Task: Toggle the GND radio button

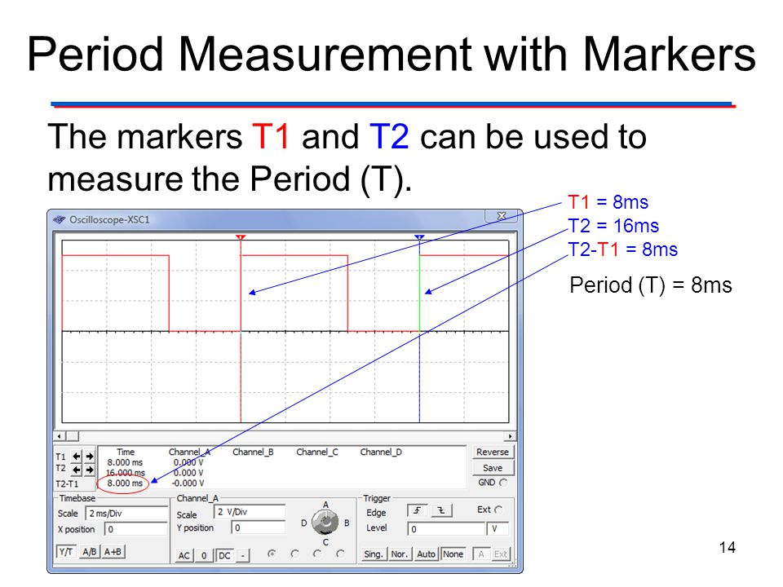Action: tap(503, 483)
